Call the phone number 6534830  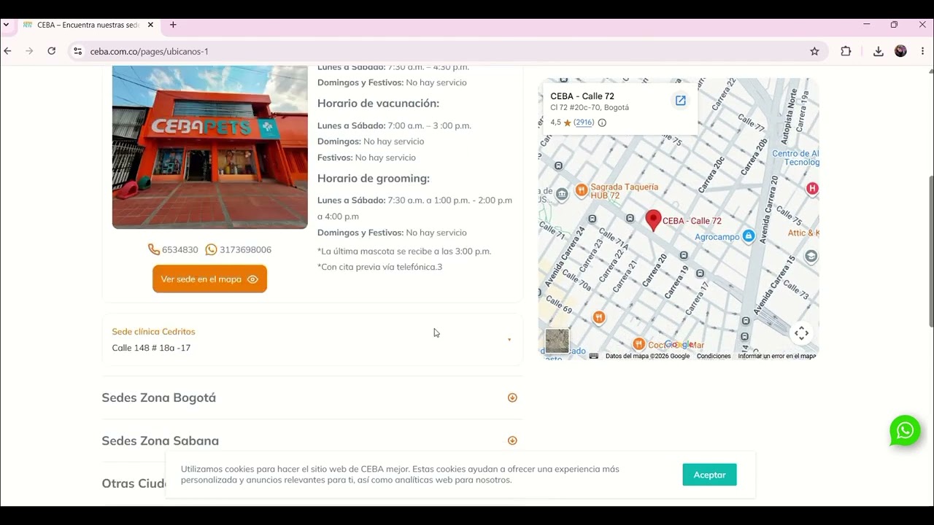tap(173, 249)
